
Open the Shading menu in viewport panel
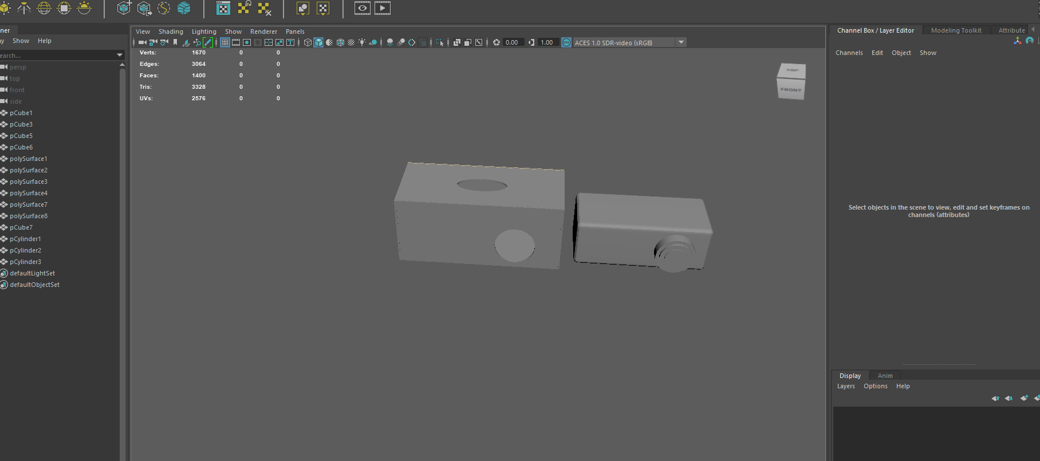pos(171,31)
